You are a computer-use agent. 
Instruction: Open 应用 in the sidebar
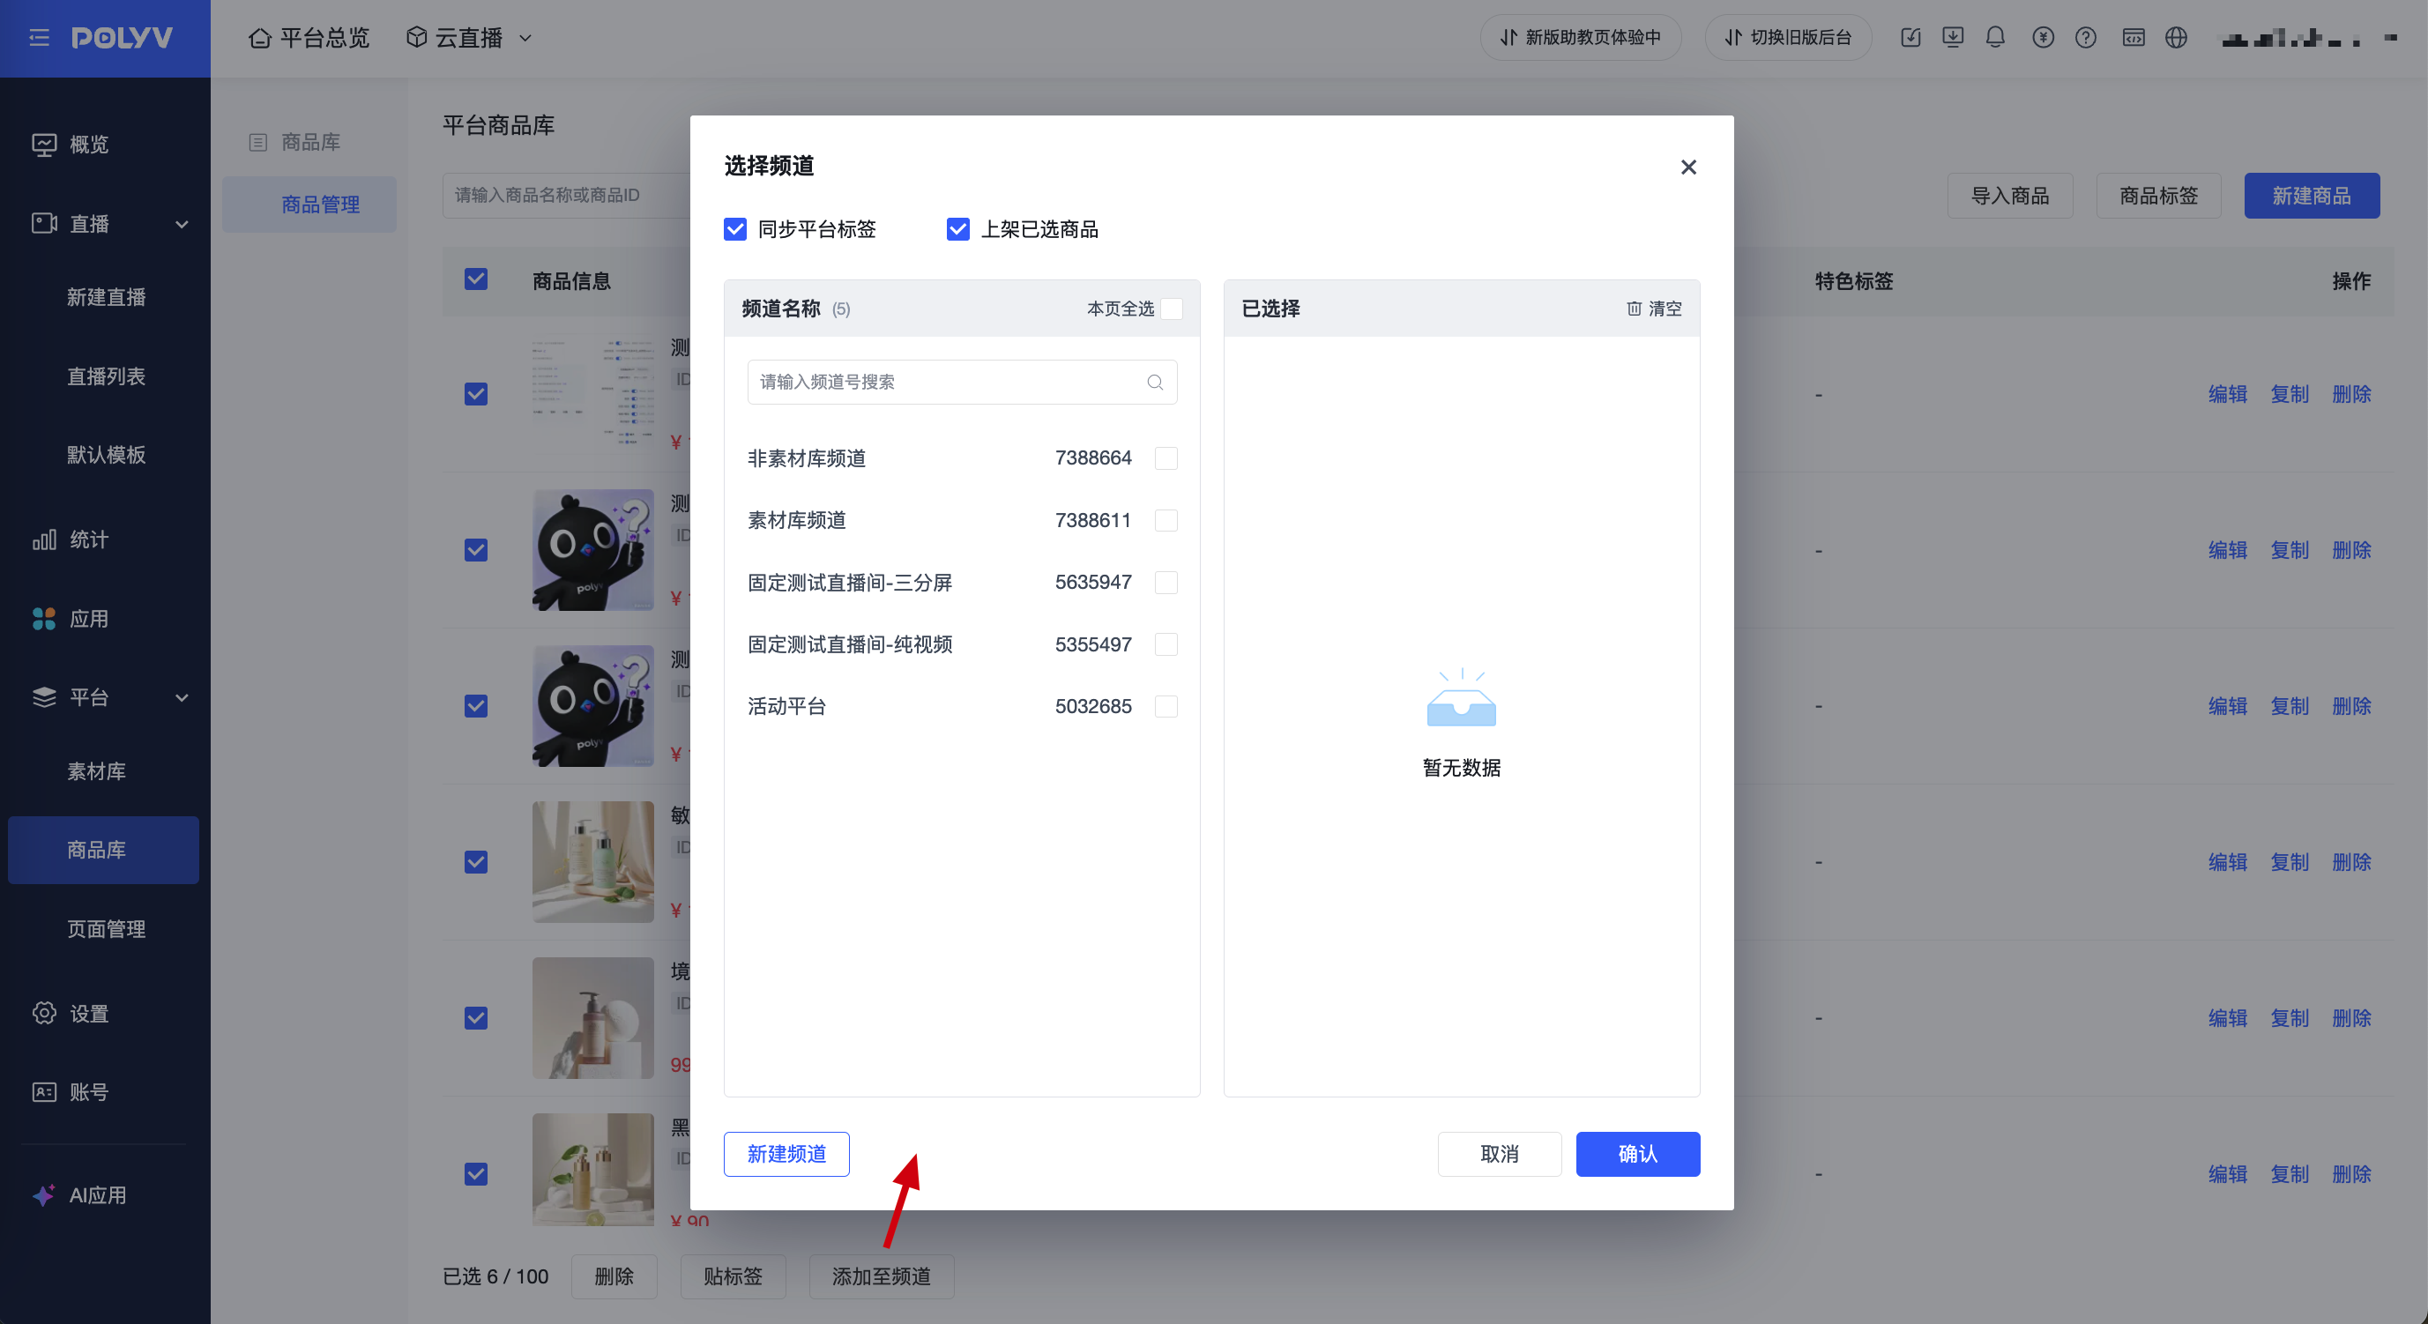coord(71,618)
